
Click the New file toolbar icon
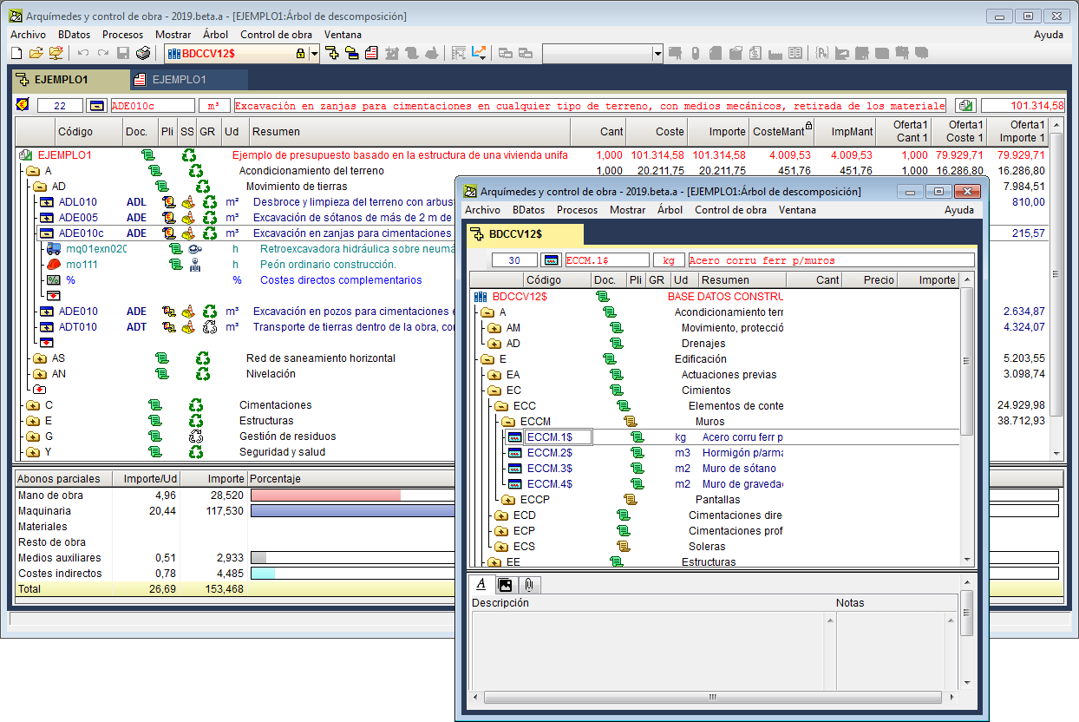click(x=16, y=54)
